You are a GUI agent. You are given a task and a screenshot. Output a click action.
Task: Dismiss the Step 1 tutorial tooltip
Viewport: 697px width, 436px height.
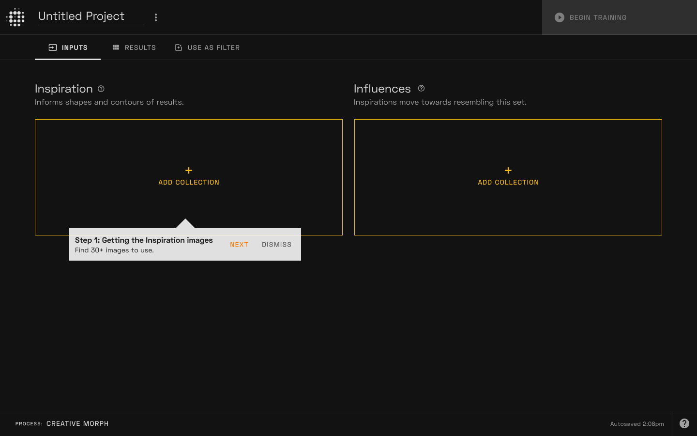277,245
